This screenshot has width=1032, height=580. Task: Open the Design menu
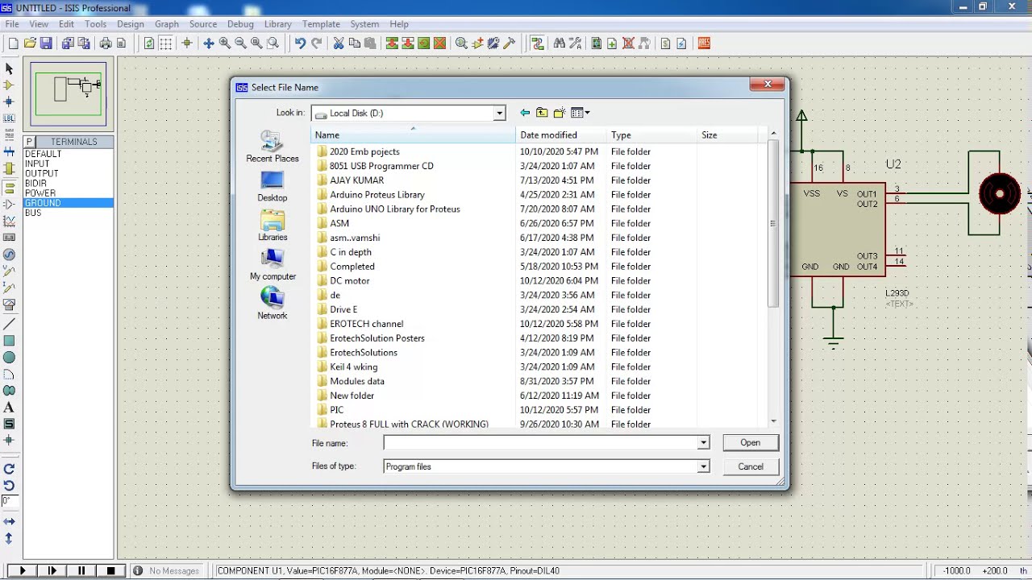pyautogui.click(x=131, y=24)
